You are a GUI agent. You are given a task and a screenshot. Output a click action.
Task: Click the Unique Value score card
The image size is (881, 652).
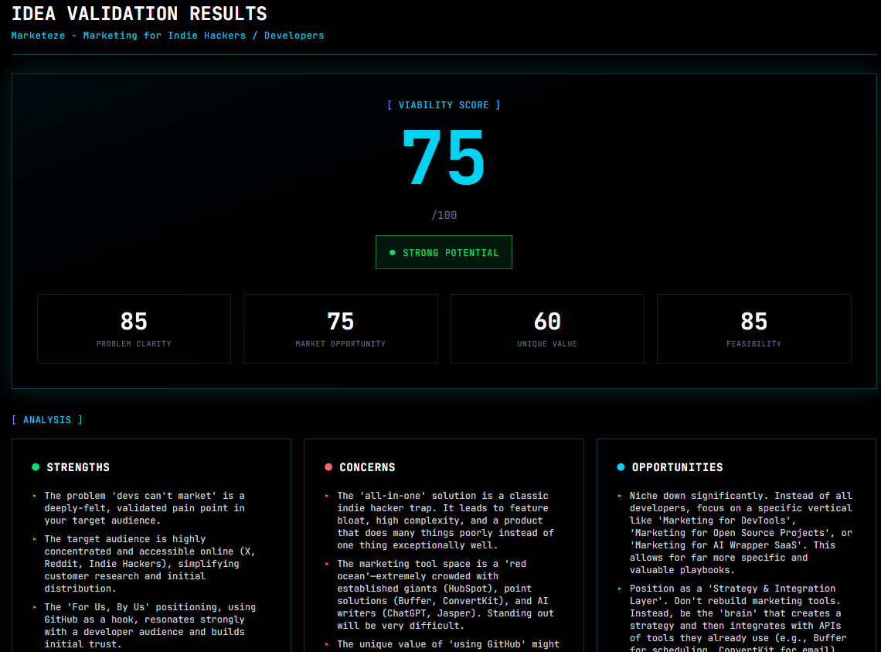(x=547, y=328)
